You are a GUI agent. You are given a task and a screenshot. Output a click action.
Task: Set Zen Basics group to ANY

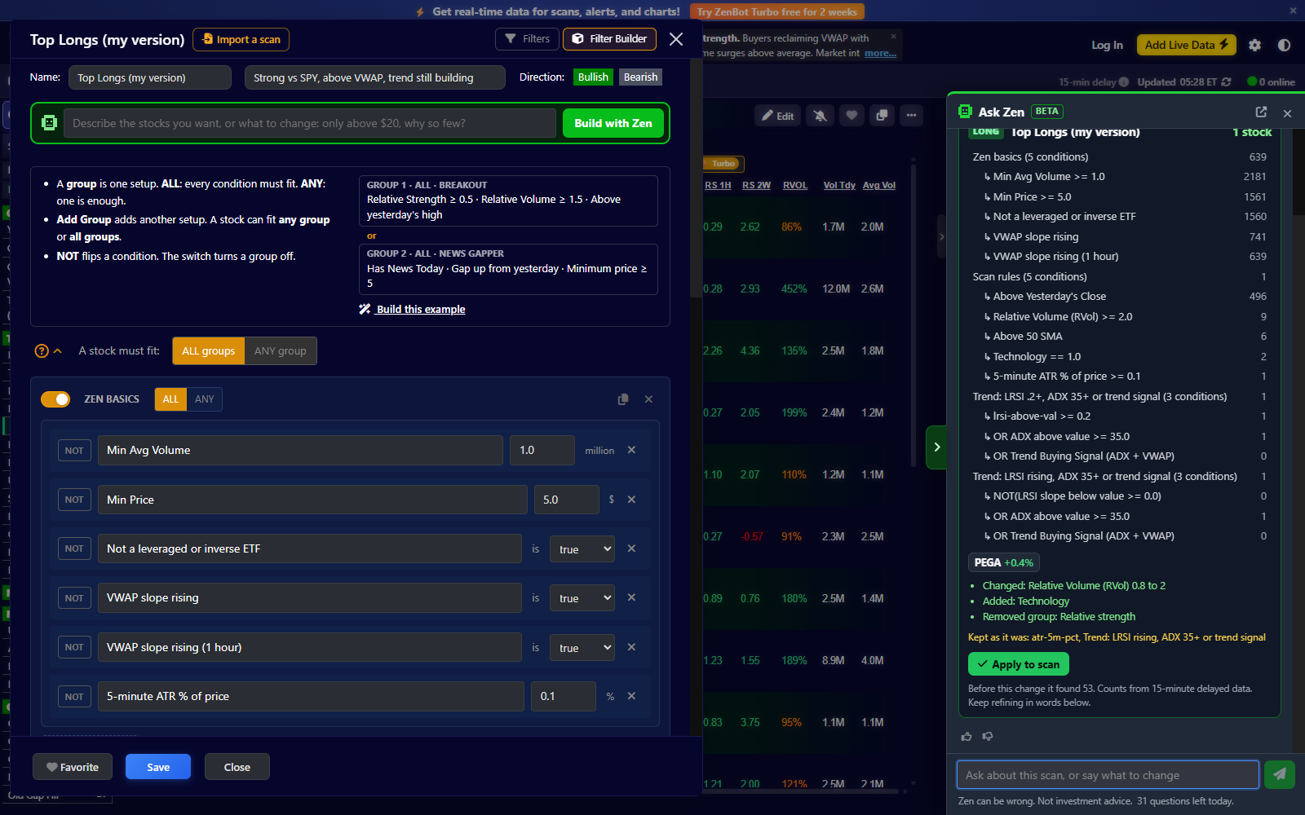(x=204, y=399)
